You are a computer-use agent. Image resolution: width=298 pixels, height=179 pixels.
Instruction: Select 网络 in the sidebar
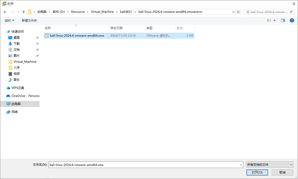click(15, 112)
